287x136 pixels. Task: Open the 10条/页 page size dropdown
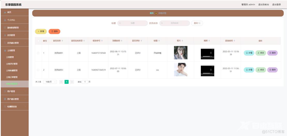point(50,82)
